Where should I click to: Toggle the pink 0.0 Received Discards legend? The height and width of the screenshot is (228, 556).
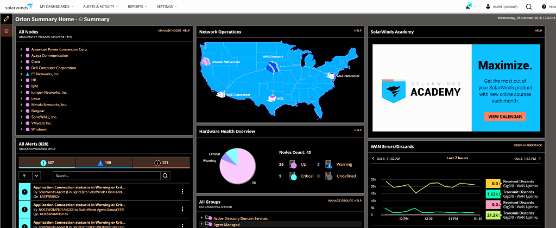493,204
